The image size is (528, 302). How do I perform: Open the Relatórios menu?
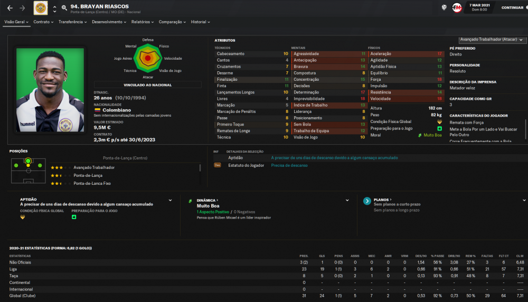click(143, 22)
